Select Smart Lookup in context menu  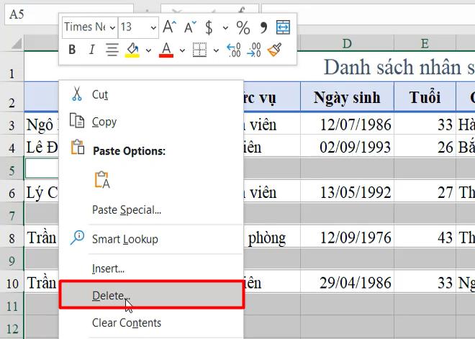pos(151,239)
